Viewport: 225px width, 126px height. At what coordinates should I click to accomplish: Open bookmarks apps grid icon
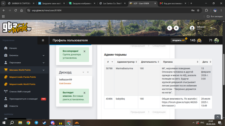pos(3,16)
